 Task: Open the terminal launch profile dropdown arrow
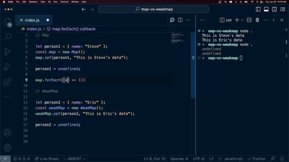[x=242, y=20]
